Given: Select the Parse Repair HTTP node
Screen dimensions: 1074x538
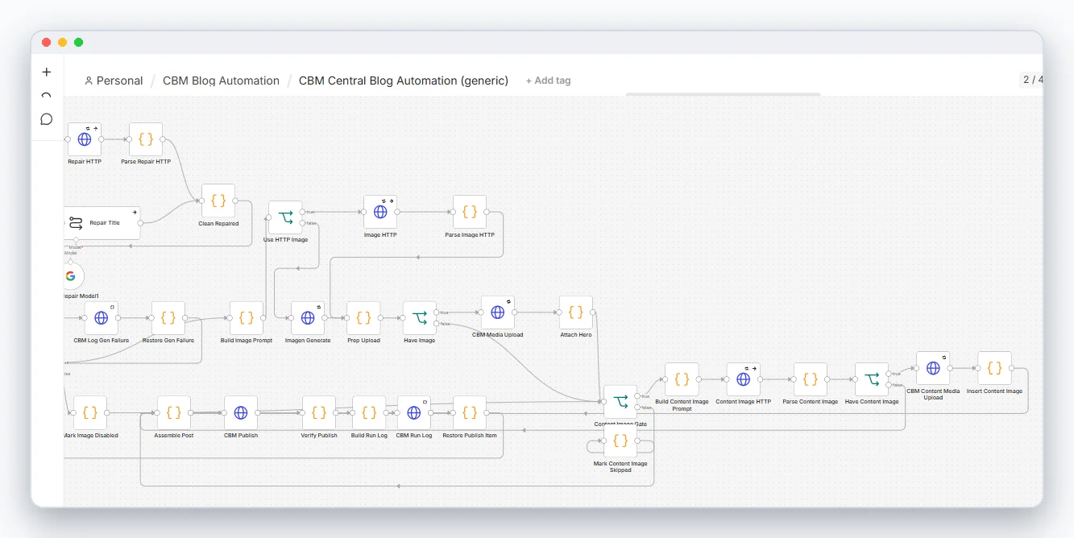Looking at the screenshot, I should coord(146,139).
